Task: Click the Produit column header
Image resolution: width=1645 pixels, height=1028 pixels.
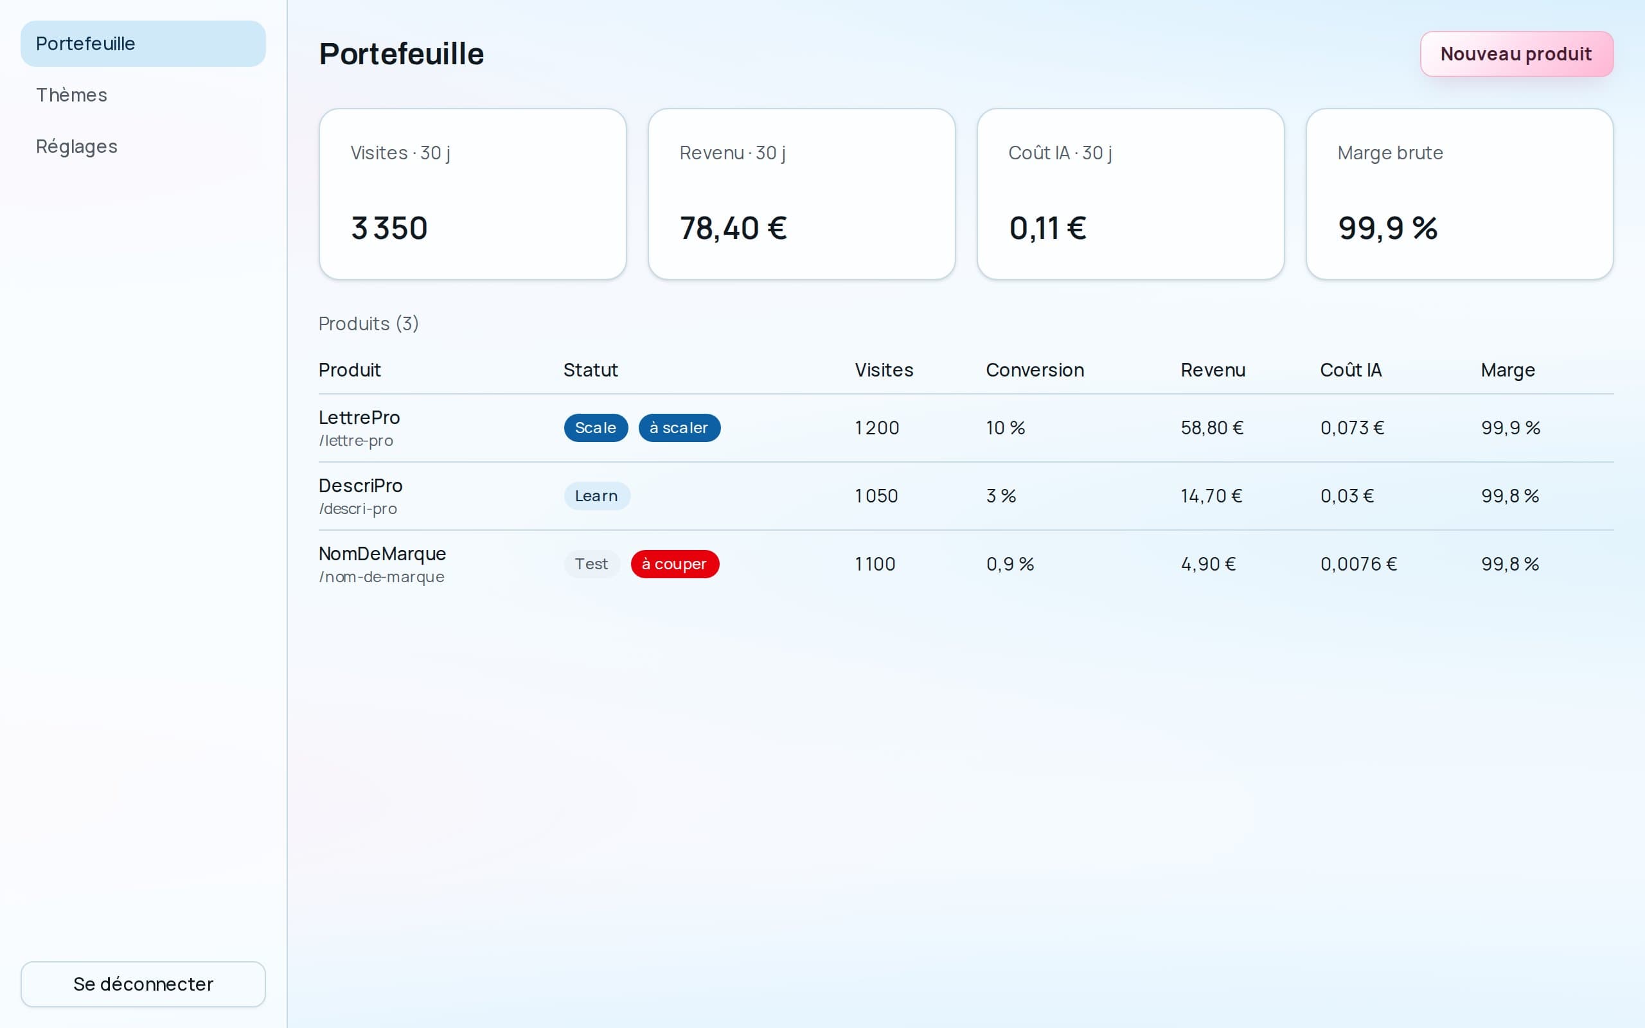Action: pos(350,370)
